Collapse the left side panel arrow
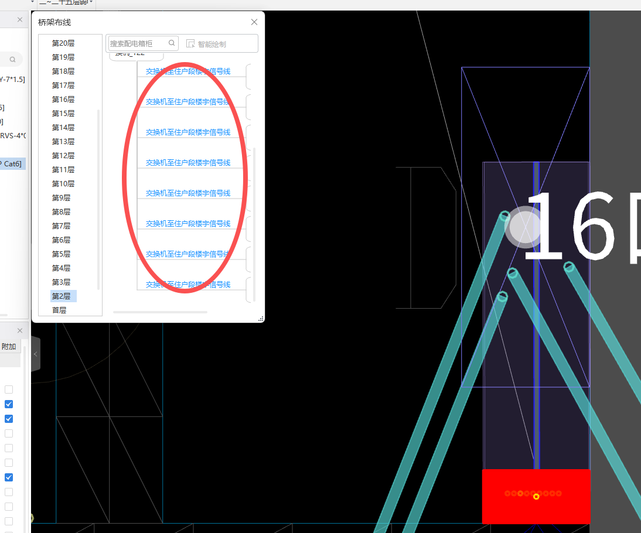 pyautogui.click(x=36, y=354)
